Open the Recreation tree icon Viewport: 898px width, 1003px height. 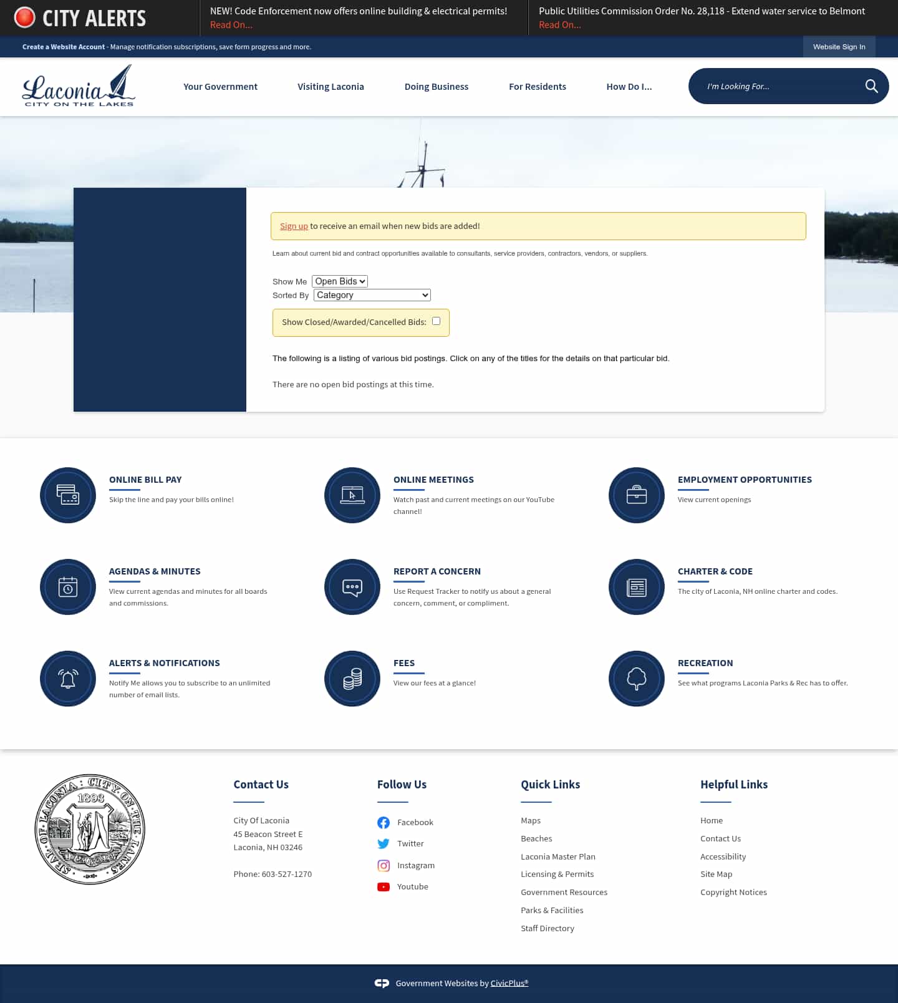(637, 679)
